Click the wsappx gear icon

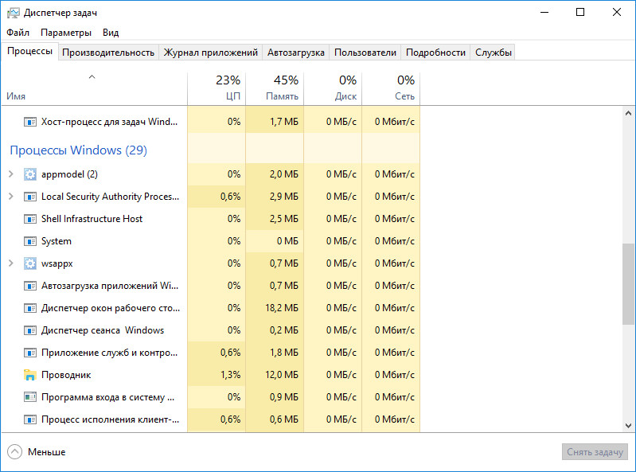click(30, 263)
